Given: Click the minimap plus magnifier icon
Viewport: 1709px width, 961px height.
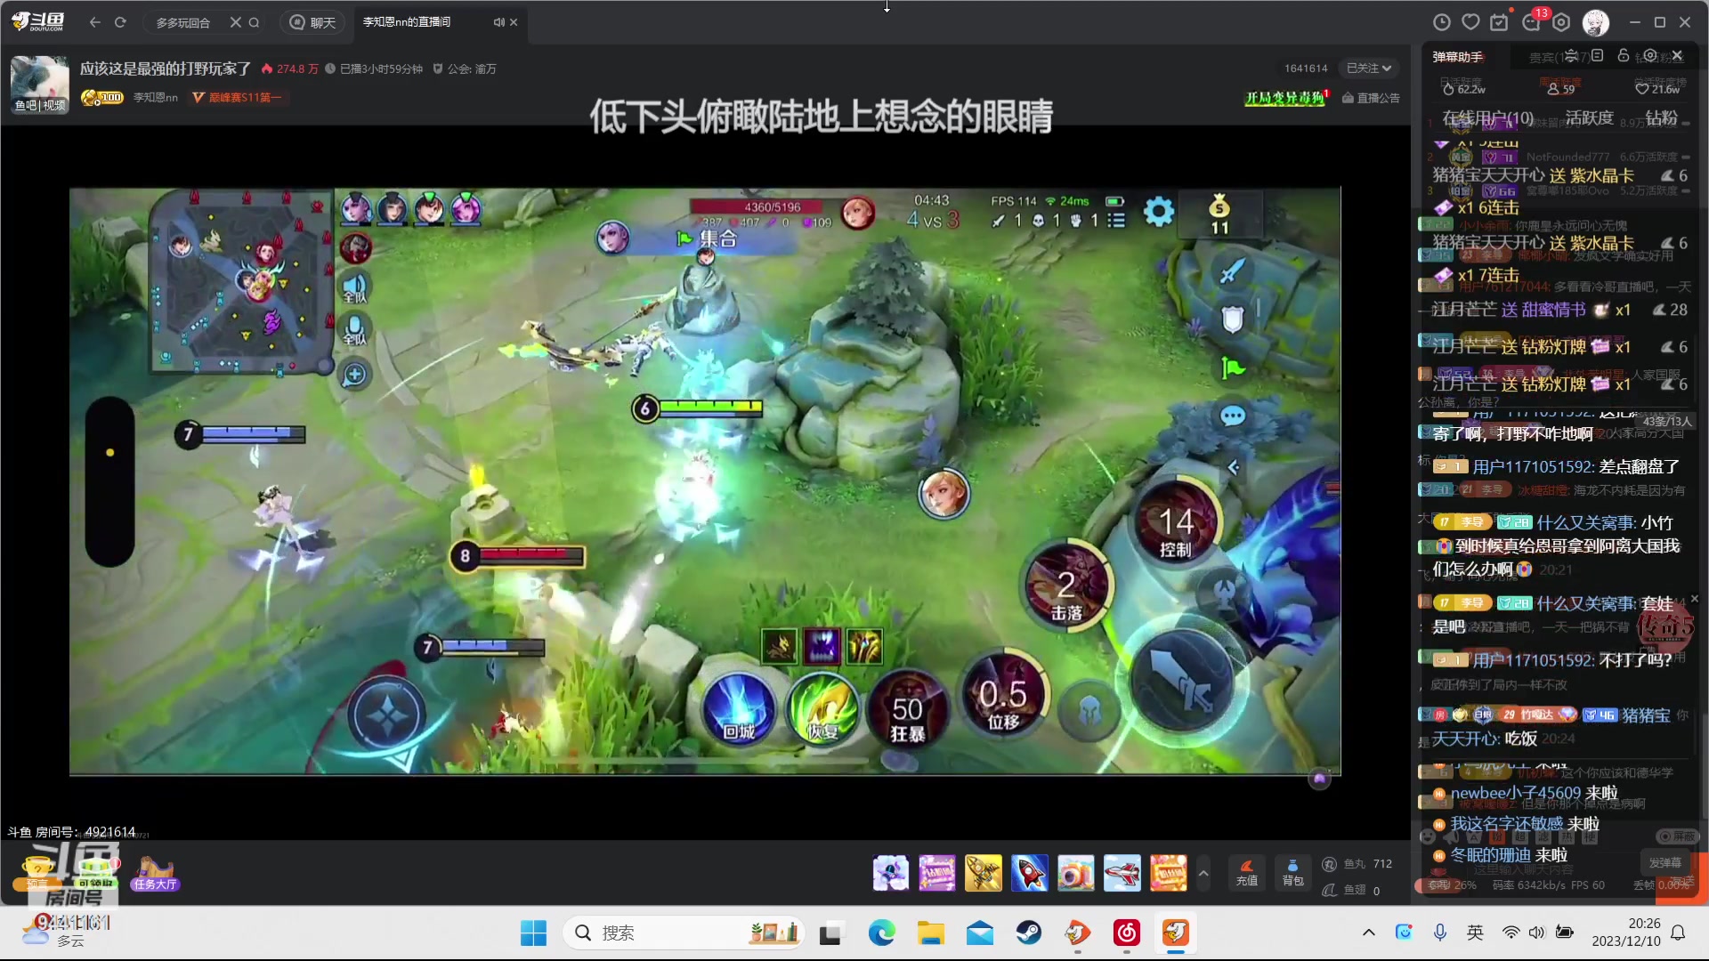Looking at the screenshot, I should coord(354,375).
